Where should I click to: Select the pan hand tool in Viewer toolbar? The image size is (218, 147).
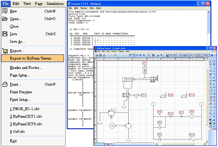tap(137, 55)
